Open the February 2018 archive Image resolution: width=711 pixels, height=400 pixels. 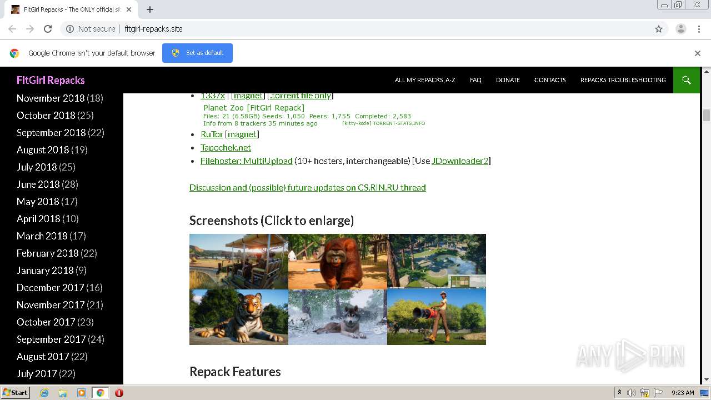[x=48, y=253]
